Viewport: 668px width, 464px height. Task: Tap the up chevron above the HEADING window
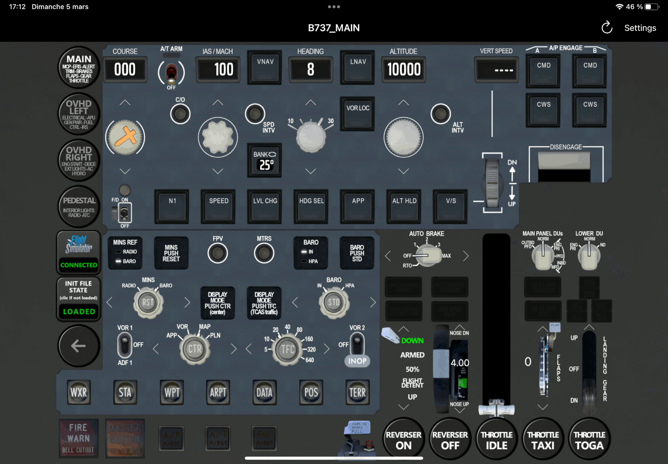click(x=311, y=102)
